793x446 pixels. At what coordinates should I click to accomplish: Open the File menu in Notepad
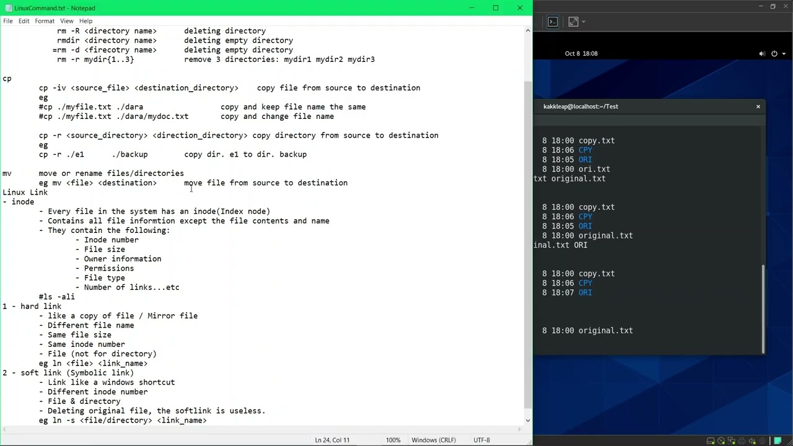click(x=8, y=21)
